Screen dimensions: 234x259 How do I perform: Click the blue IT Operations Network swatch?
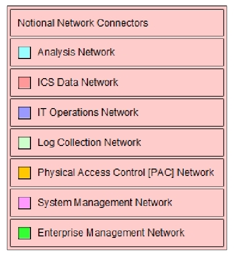(25, 113)
